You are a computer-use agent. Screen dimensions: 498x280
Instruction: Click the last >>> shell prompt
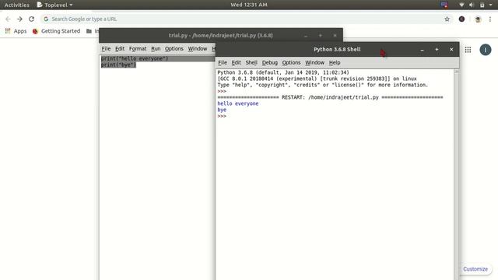click(222, 116)
